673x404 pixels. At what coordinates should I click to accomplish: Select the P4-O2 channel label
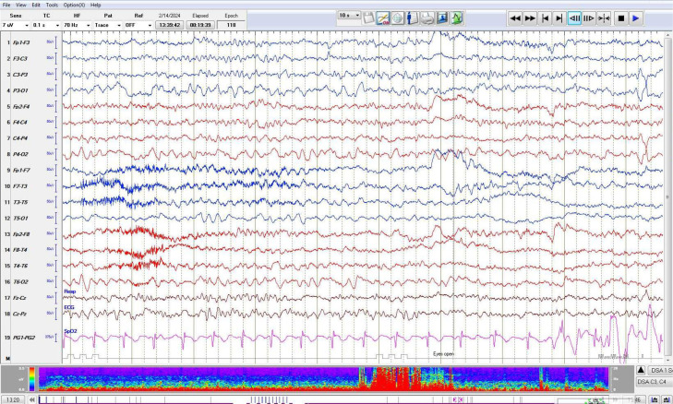point(20,154)
